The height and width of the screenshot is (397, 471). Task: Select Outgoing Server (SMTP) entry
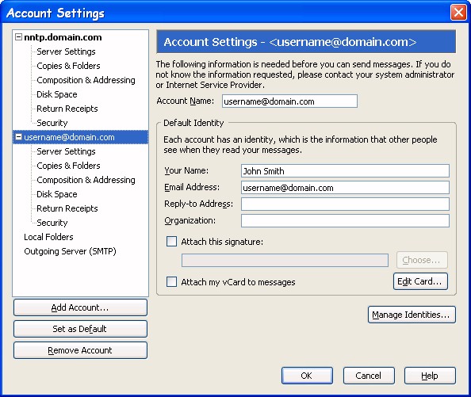pyautogui.click(x=70, y=251)
